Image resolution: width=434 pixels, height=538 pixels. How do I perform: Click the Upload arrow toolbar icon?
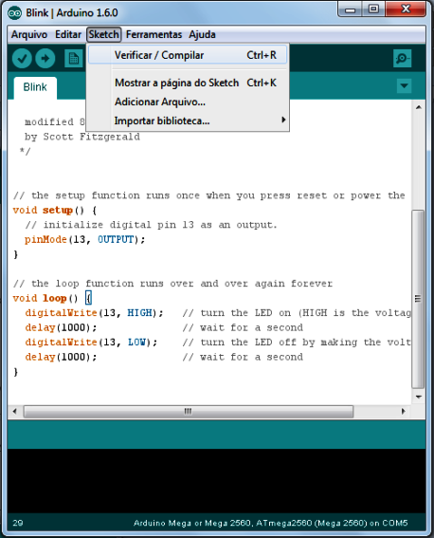[45, 59]
